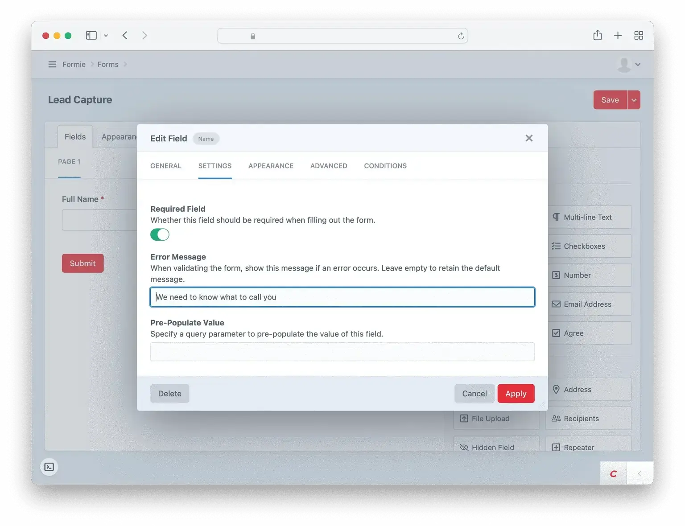Select the Recipients field type
The width and height of the screenshot is (685, 526).
(x=582, y=418)
